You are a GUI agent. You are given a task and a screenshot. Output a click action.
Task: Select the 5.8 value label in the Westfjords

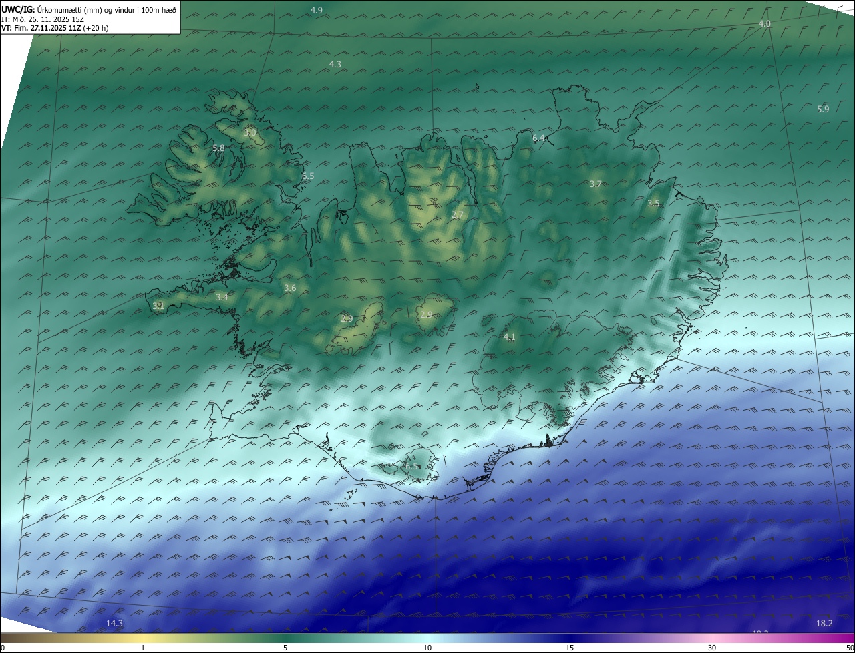[218, 148]
